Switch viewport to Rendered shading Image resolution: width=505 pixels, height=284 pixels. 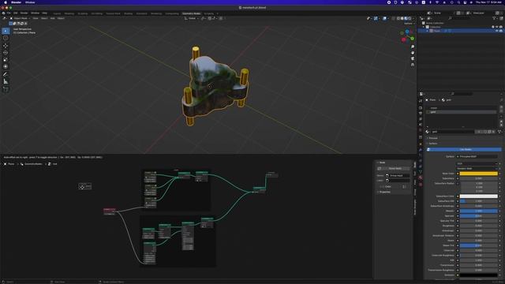pos(410,18)
